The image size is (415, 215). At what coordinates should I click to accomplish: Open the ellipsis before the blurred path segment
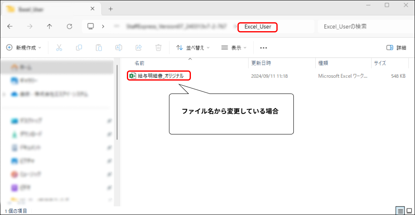(x=116, y=26)
